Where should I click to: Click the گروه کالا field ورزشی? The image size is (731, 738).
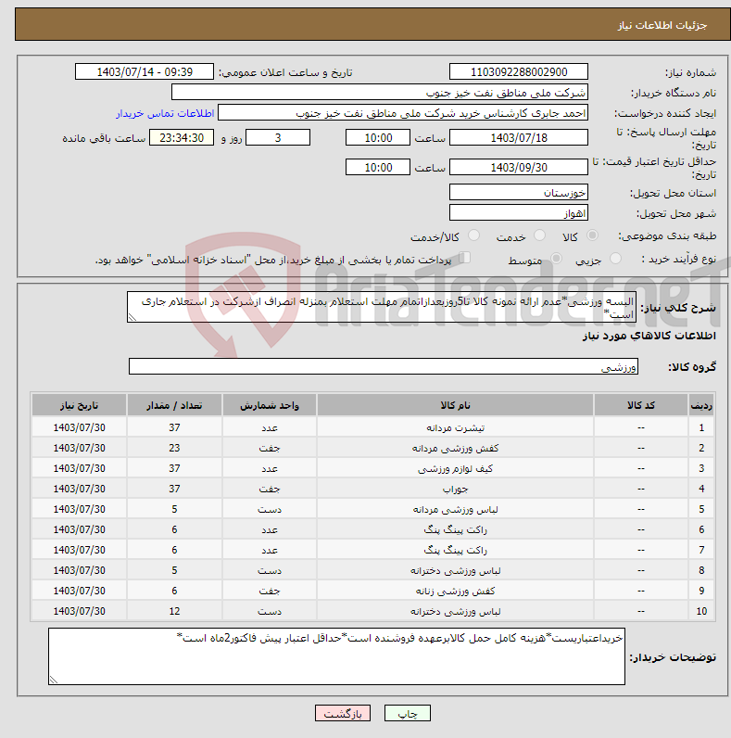click(384, 366)
